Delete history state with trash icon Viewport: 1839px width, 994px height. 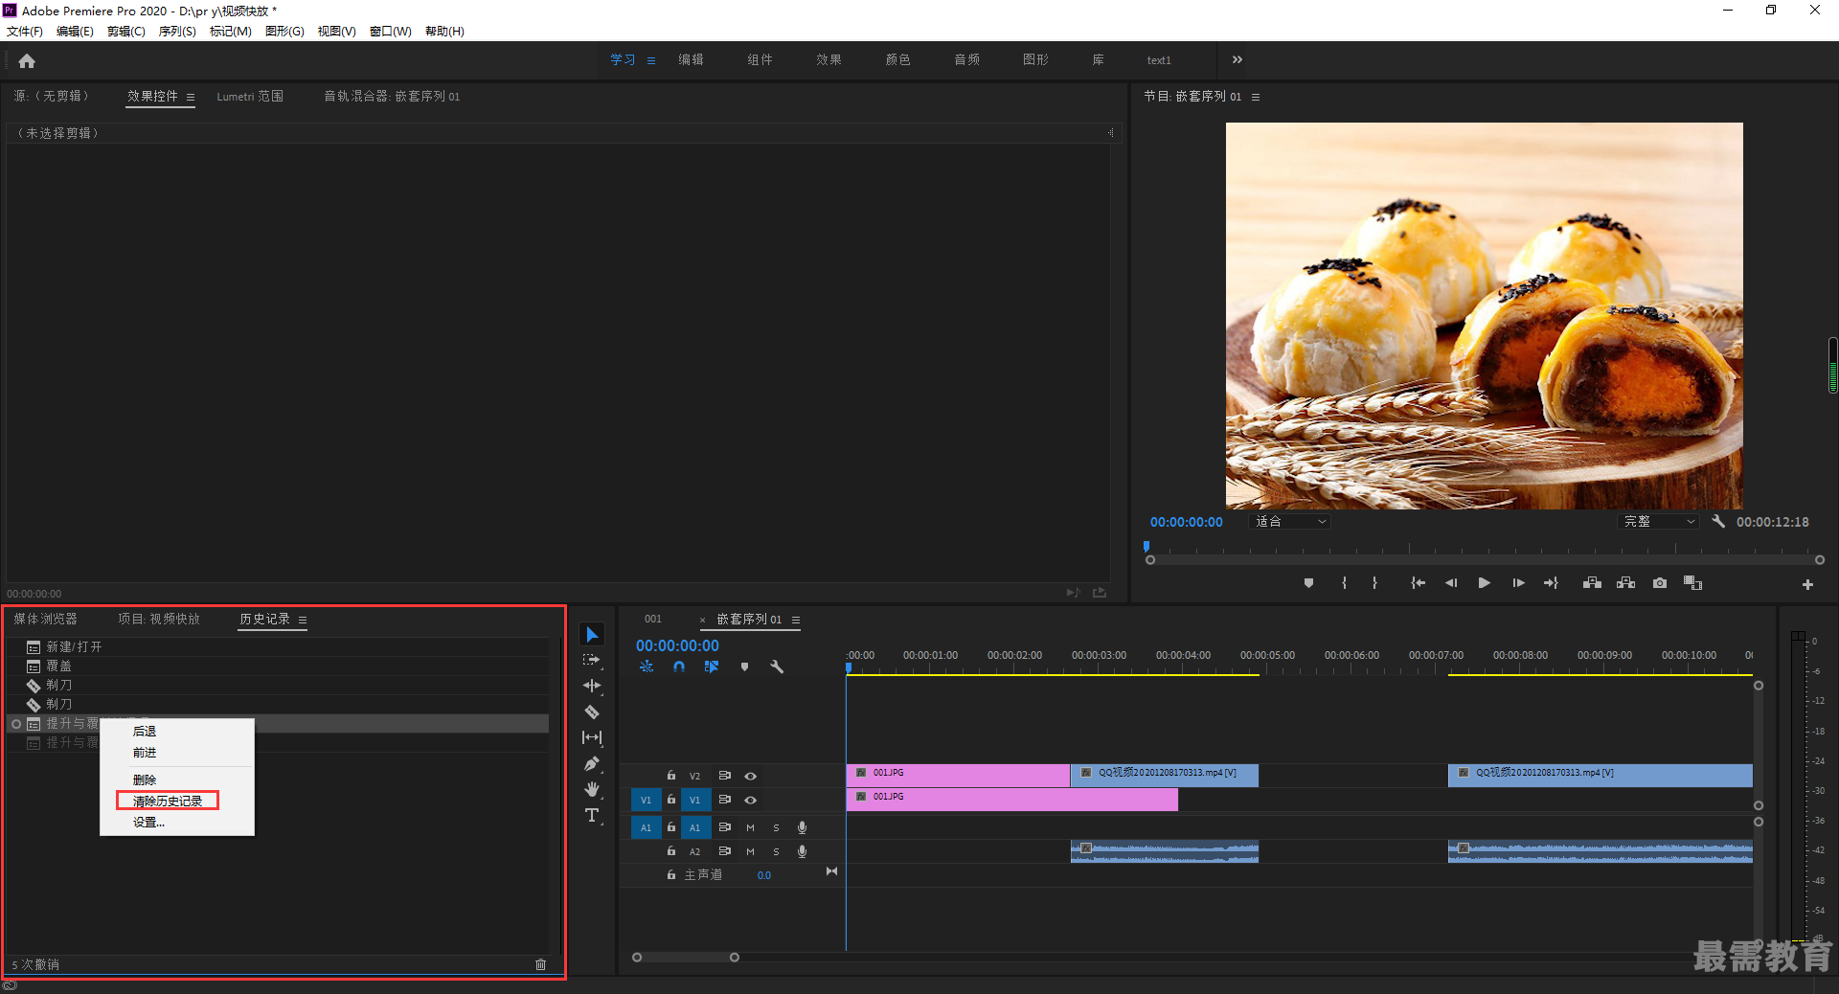540,964
